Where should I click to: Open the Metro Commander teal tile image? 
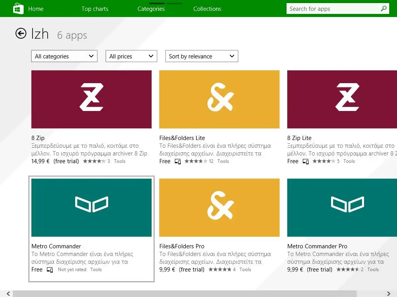[91, 208]
